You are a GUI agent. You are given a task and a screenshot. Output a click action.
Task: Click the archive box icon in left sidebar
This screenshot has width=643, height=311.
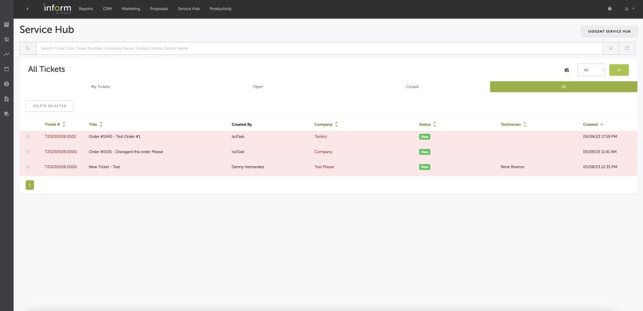click(7, 24)
